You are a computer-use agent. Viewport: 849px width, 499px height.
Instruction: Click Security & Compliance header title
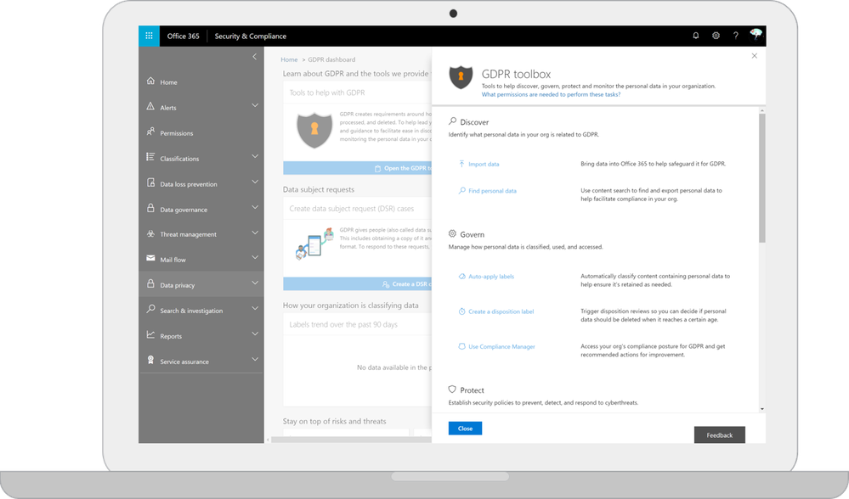[x=250, y=36]
